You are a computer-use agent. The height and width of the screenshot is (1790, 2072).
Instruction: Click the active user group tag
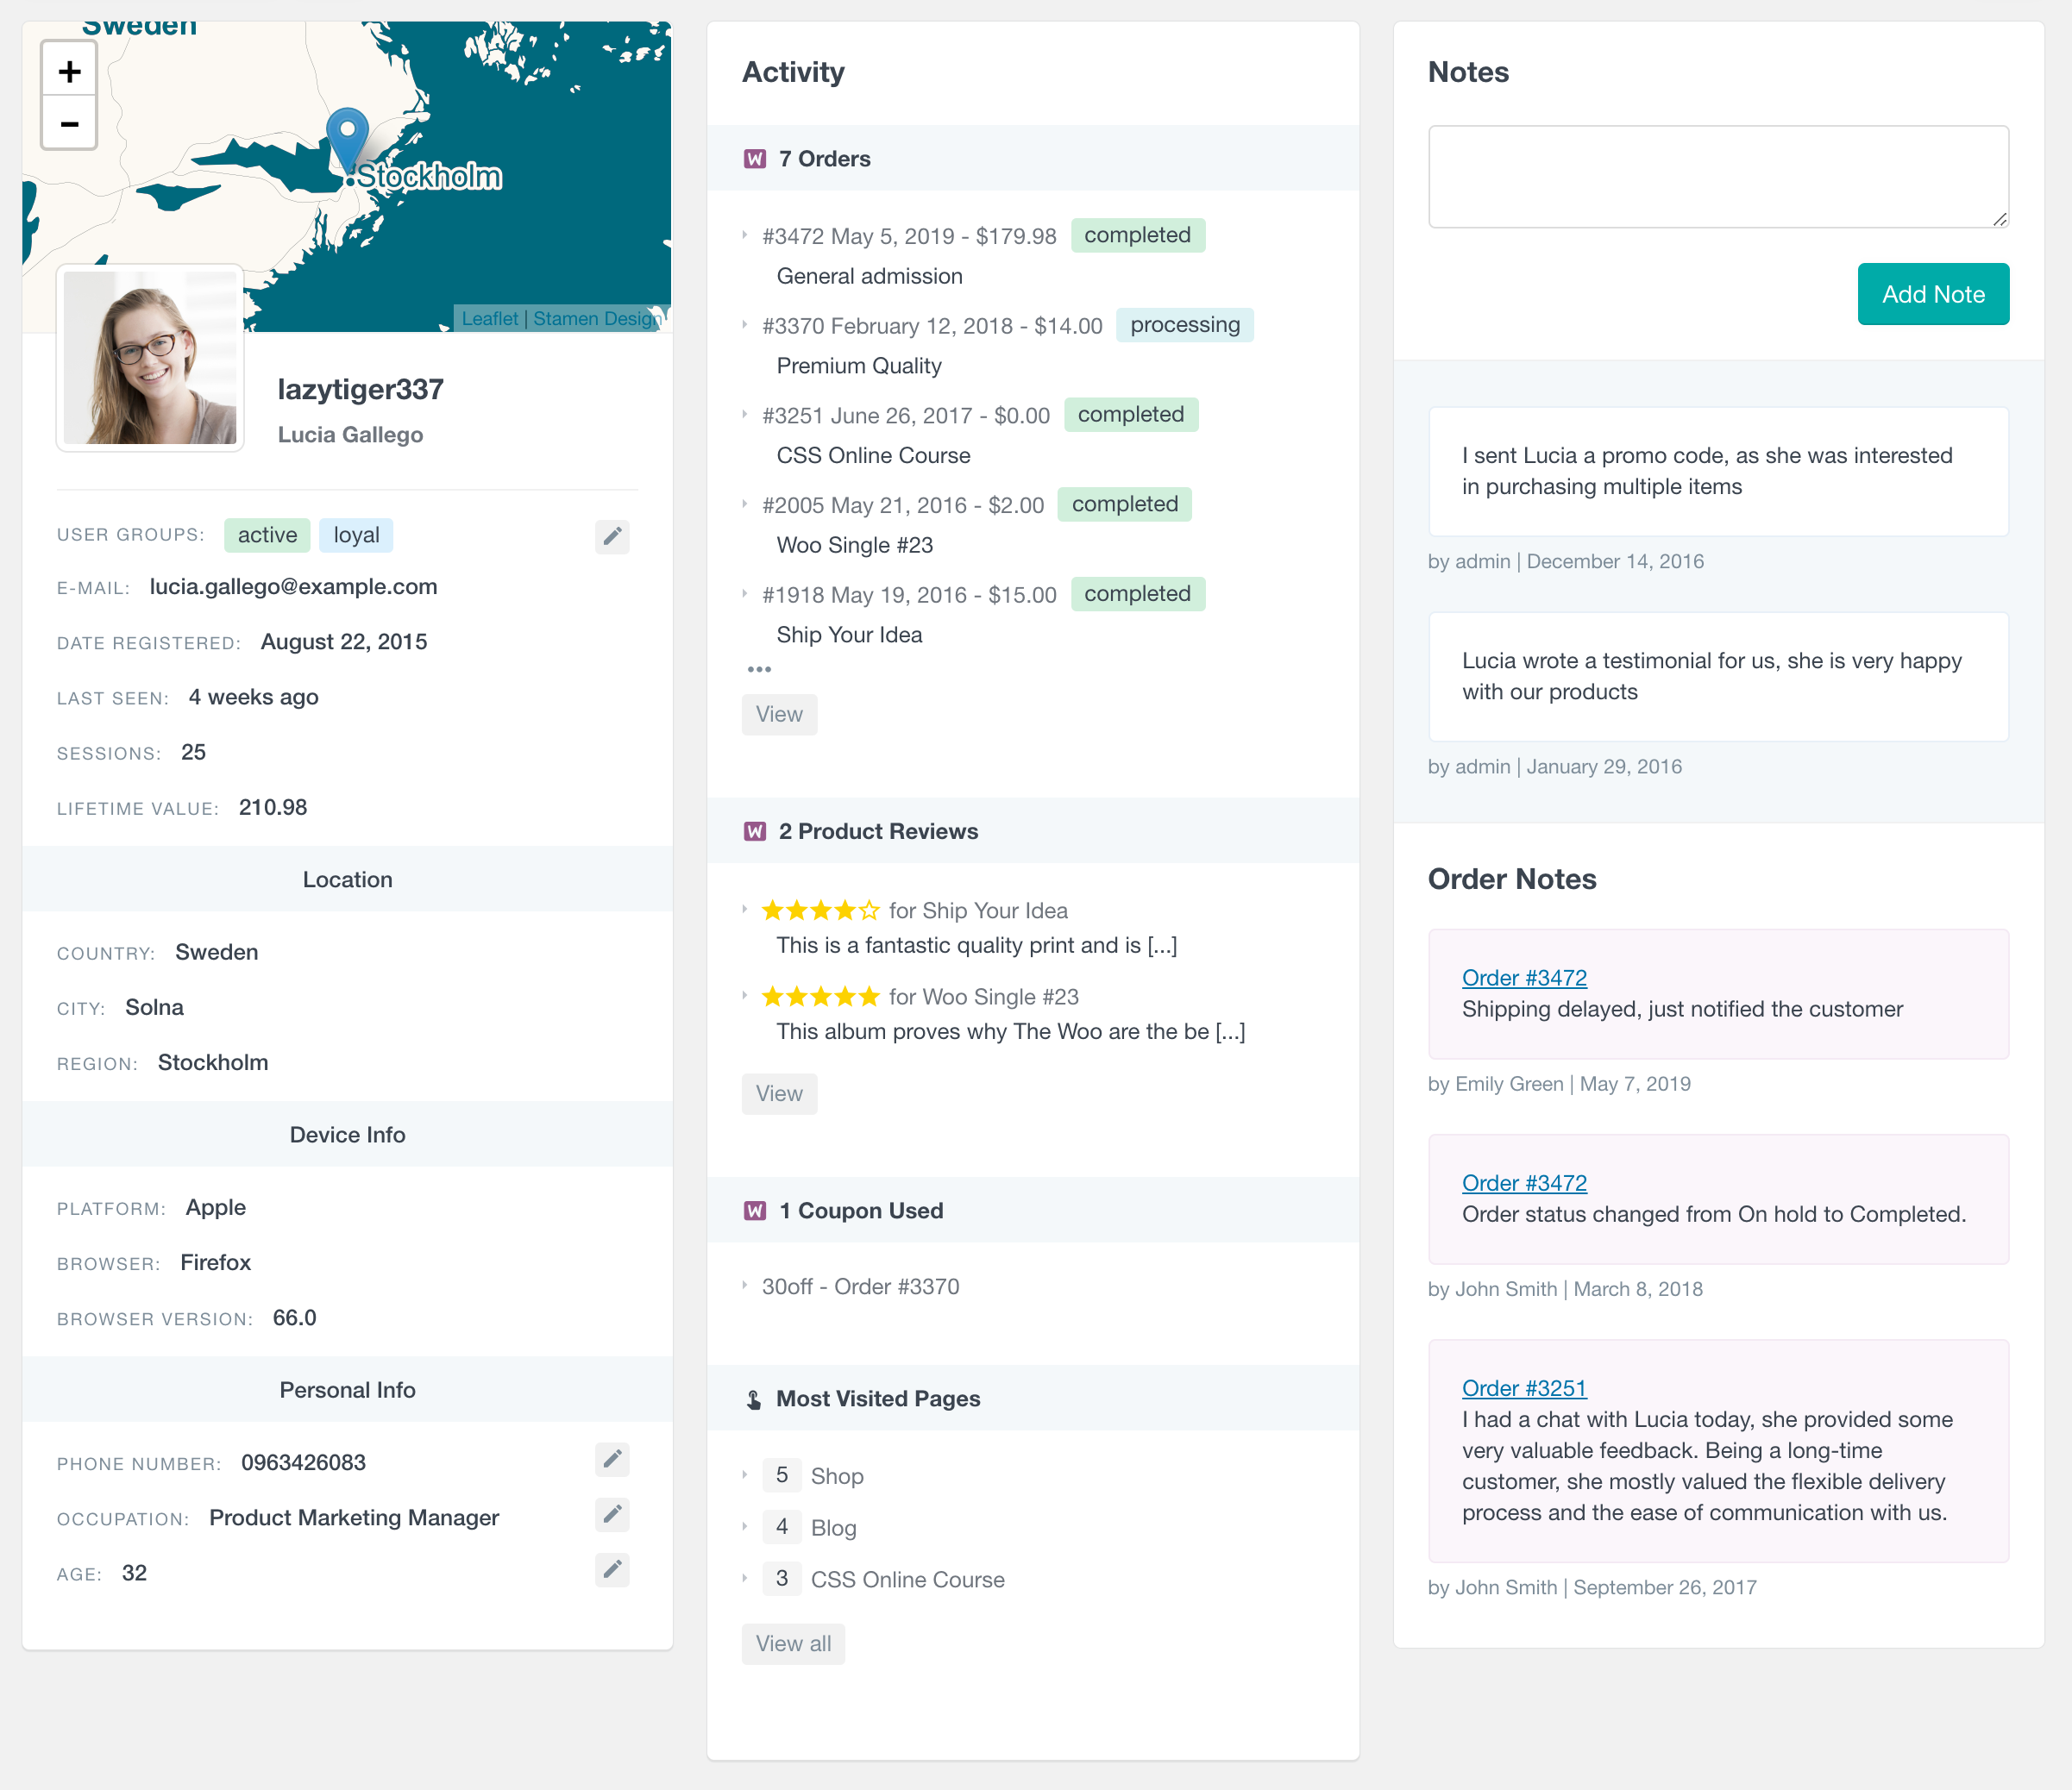[267, 535]
